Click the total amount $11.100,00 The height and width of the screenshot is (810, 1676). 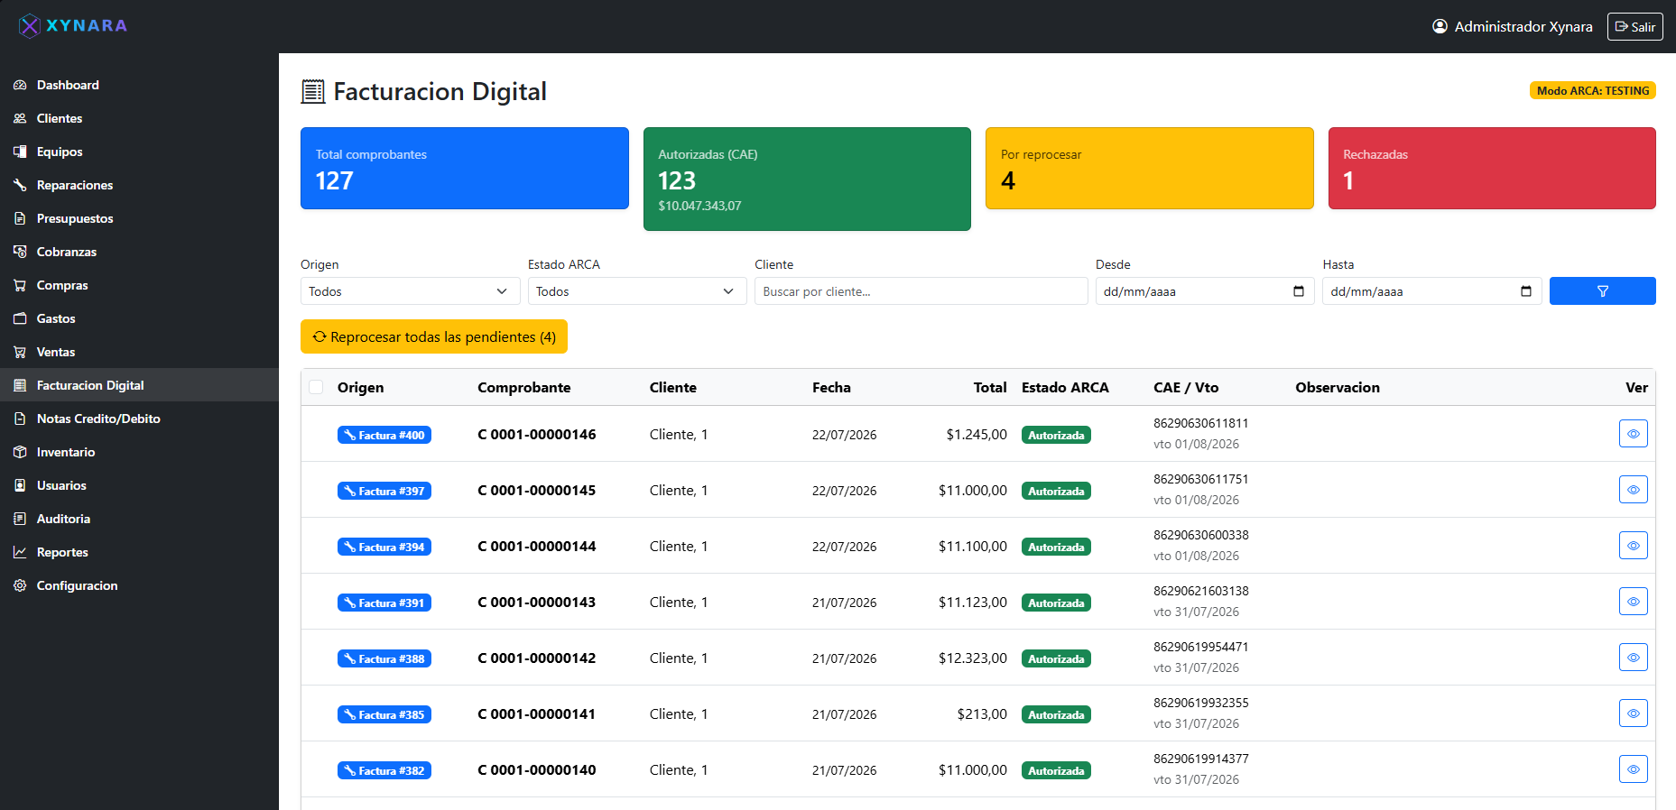pyautogui.click(x=973, y=547)
